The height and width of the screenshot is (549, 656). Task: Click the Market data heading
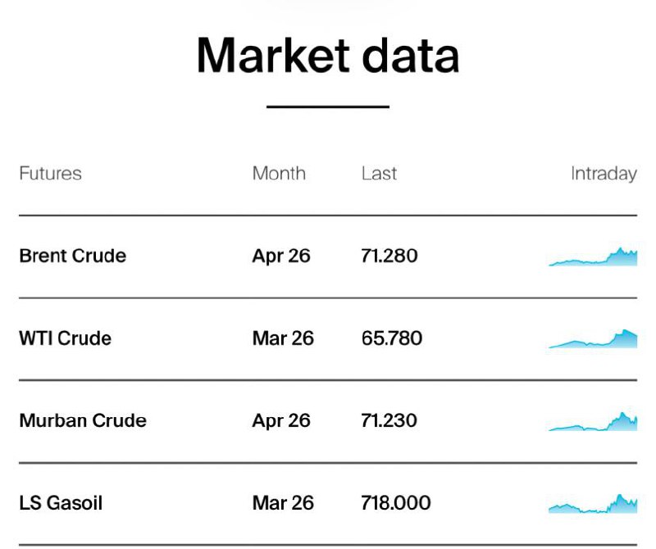[x=328, y=56]
